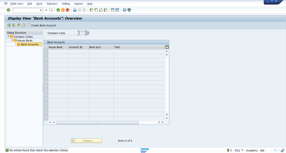Select the Bank Accounts tree item
This screenshot has height=153, width=286.
click(x=30, y=44)
